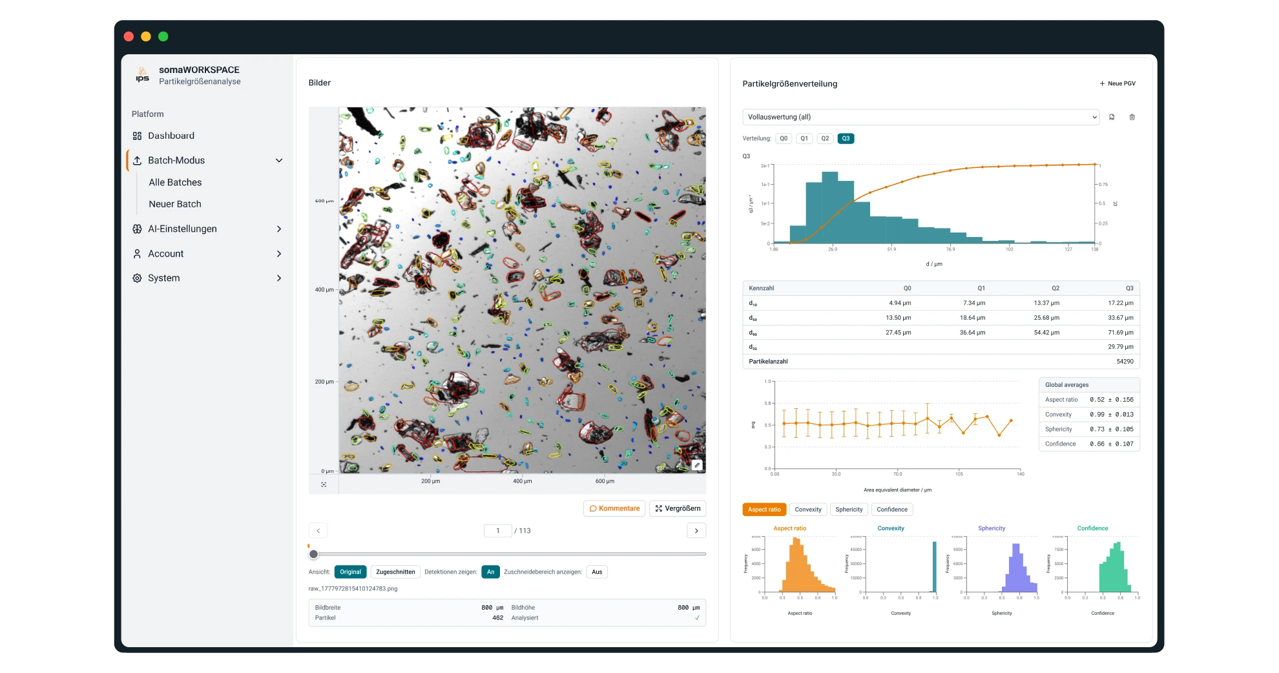
Task: Click the green analysiert checkmark
Action: point(697,618)
